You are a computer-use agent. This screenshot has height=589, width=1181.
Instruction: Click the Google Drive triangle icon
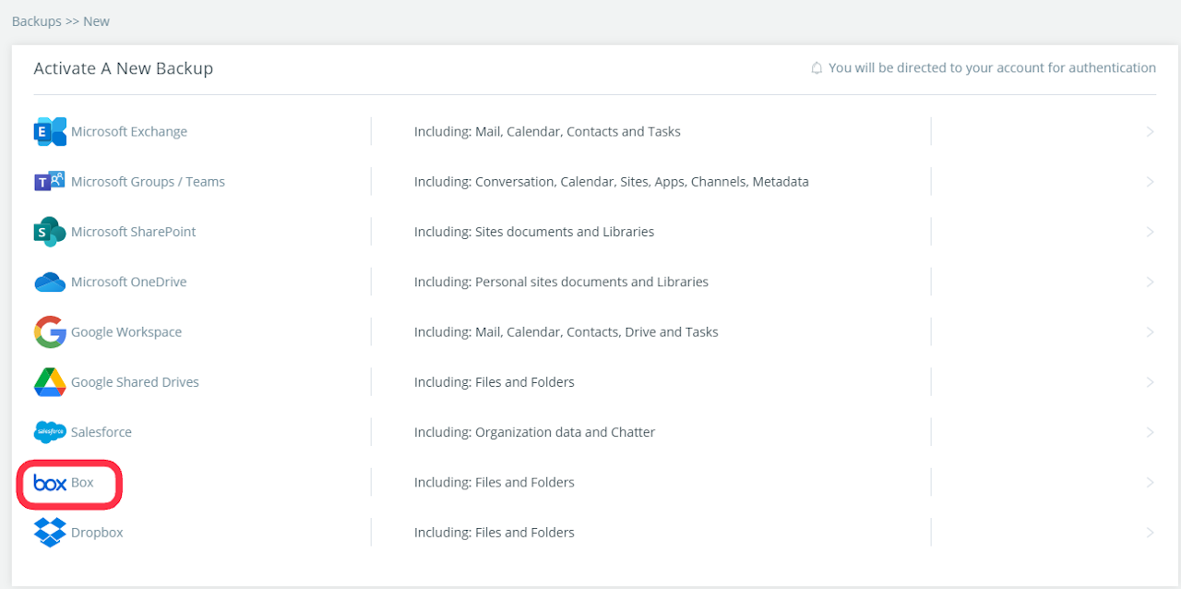click(x=50, y=382)
